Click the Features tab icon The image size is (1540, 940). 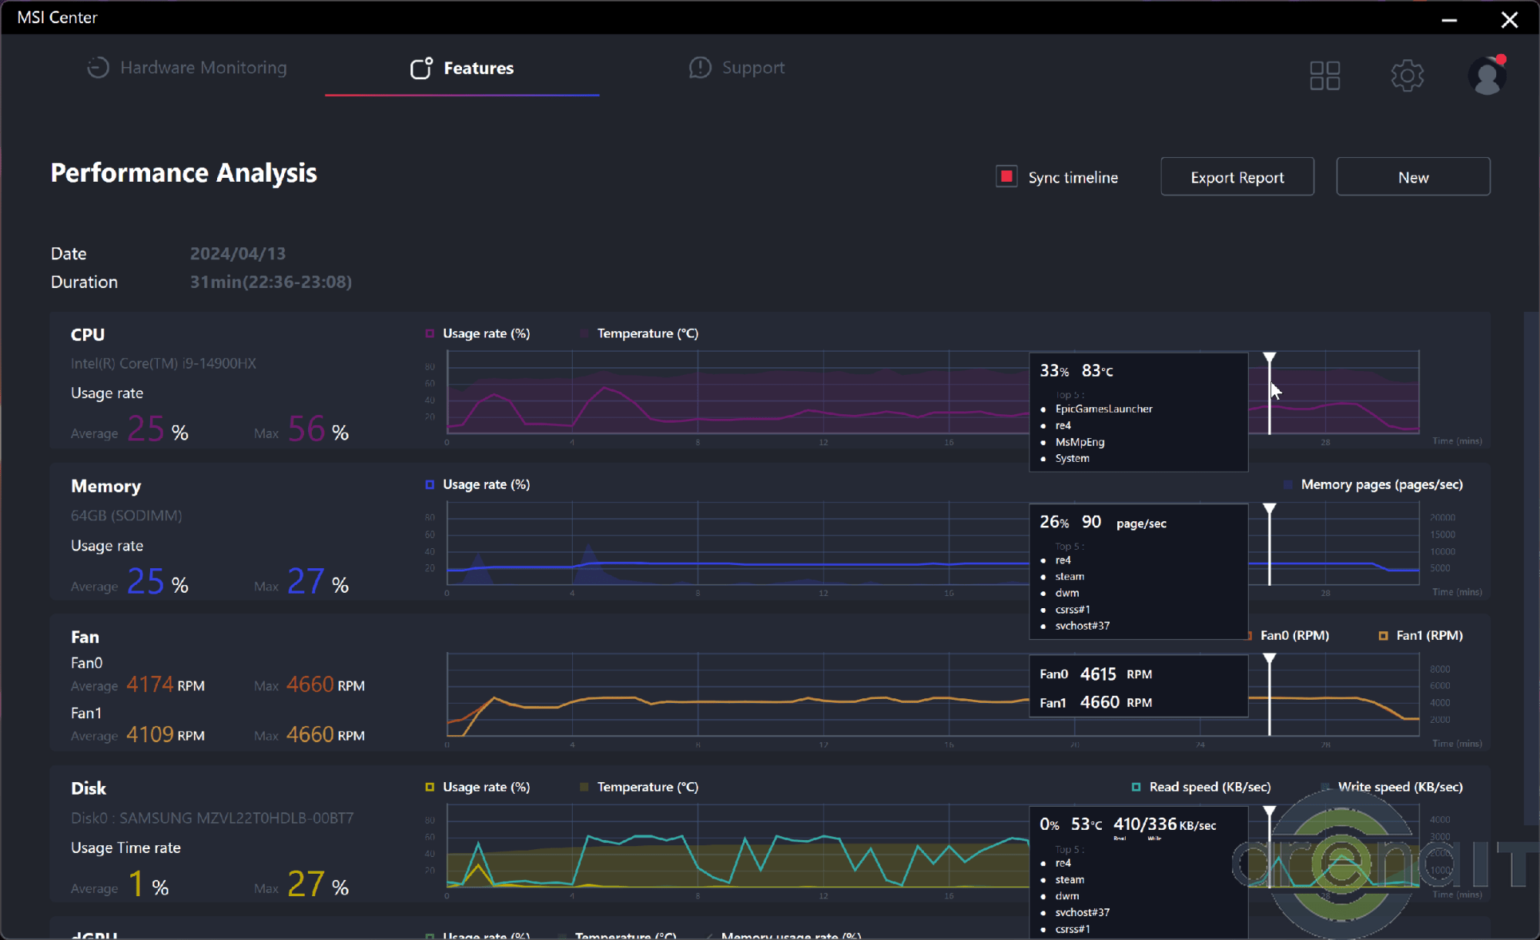pyautogui.click(x=421, y=69)
